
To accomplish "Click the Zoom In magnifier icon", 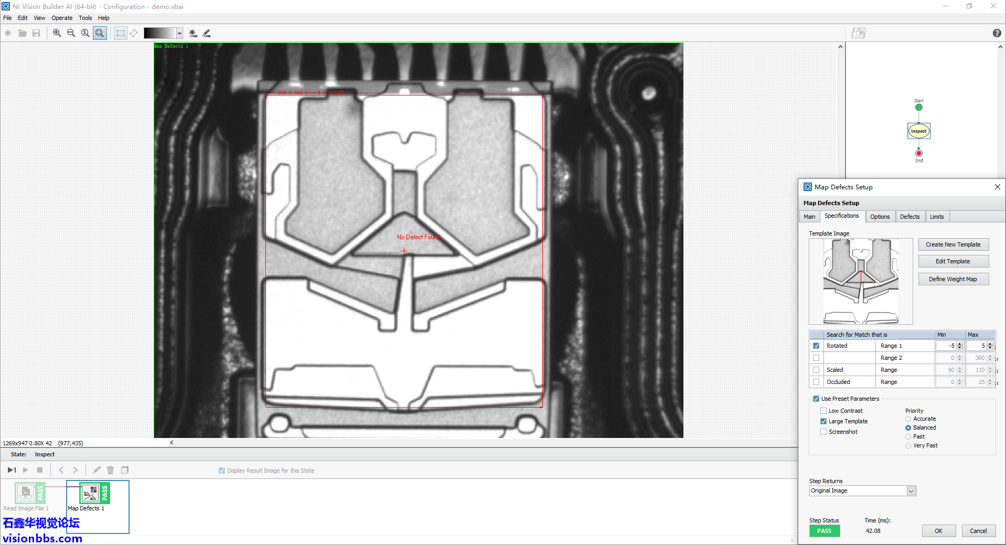I will point(57,33).
